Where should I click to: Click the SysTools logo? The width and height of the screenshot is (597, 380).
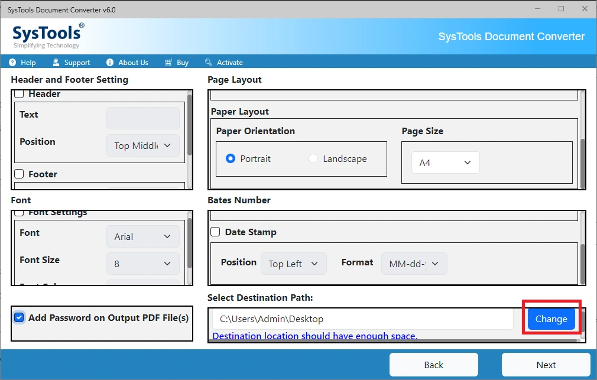click(48, 36)
